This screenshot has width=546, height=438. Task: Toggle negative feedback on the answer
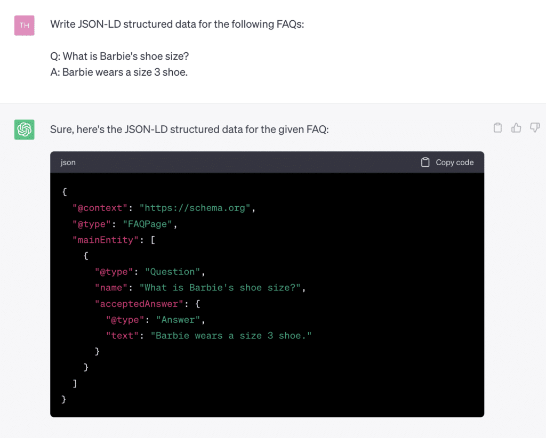[x=534, y=127]
